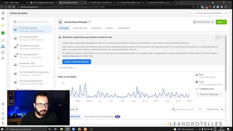This screenshot has height=131, width=233.
Task: Select 'Pixel Contabil Bandeirantes' data source
Action: tap(32, 82)
